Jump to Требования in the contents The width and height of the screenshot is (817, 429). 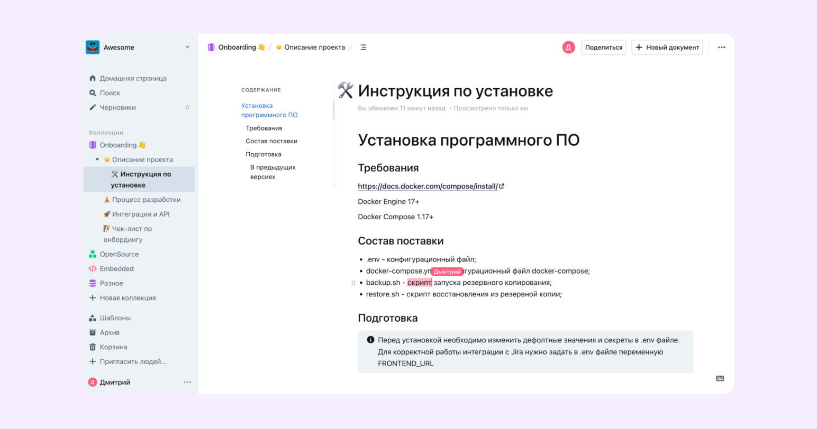click(x=264, y=128)
